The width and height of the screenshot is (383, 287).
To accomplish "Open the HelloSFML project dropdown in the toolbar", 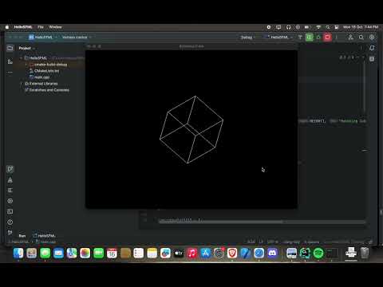I will 42,37.
